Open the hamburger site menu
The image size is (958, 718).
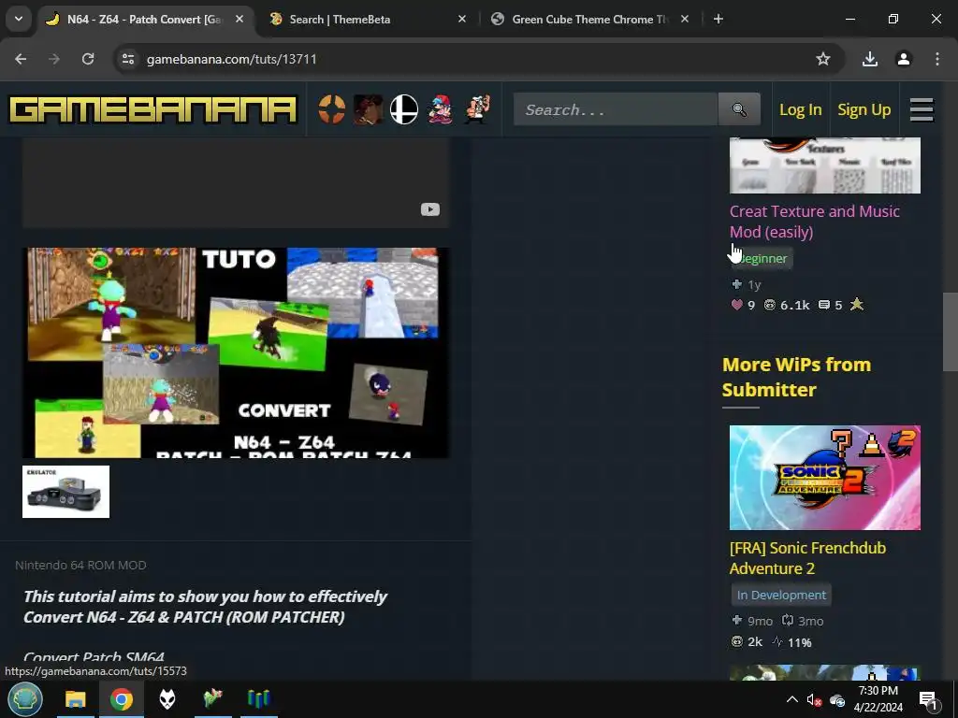coord(922,110)
